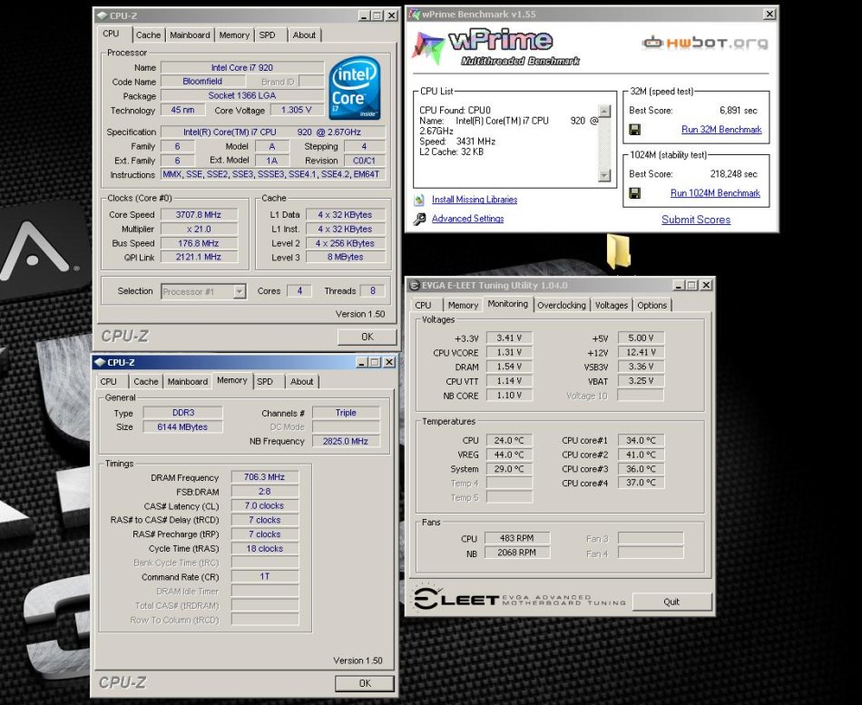This screenshot has width=862, height=705.
Task: Click the Core Speed 3707.8 MHz field
Action: click(199, 214)
